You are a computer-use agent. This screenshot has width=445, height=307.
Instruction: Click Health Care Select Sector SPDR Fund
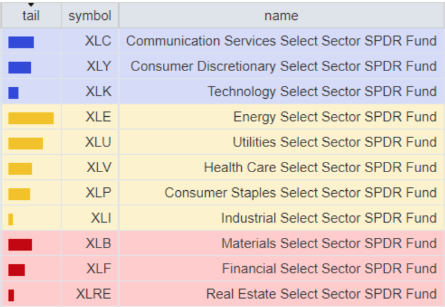[x=320, y=168]
